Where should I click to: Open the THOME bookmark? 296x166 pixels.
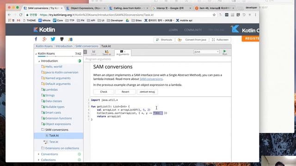30,20
